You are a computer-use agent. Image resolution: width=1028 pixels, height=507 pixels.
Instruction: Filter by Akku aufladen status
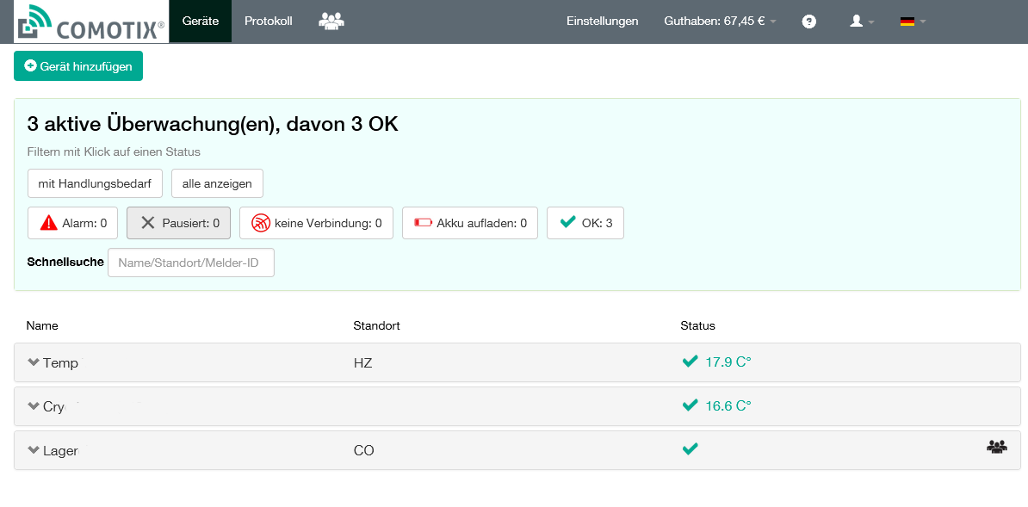coord(470,223)
